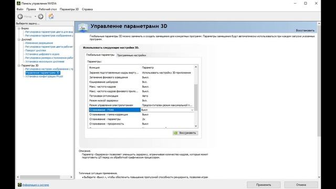Select the Потоковая оптимизация row
This screenshot has height=189, width=336.
(x=141, y=96)
